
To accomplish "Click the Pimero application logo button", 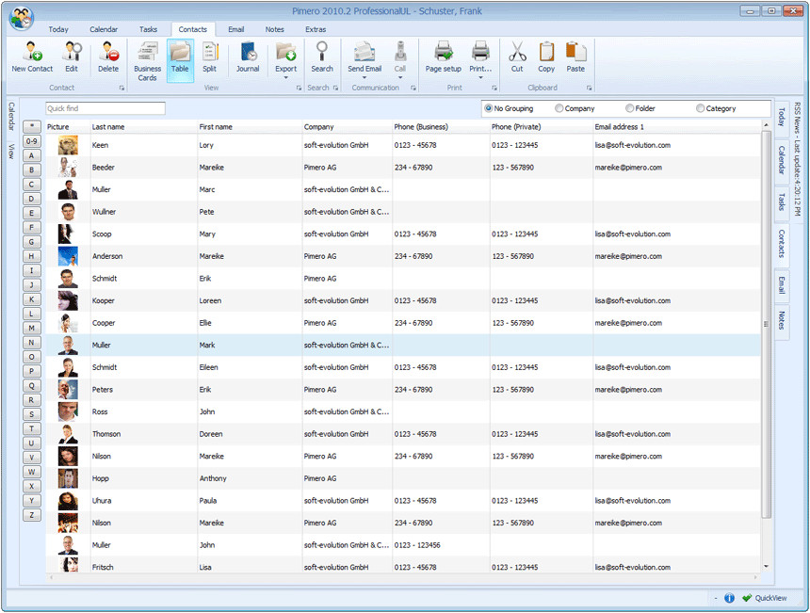I will [x=21, y=18].
